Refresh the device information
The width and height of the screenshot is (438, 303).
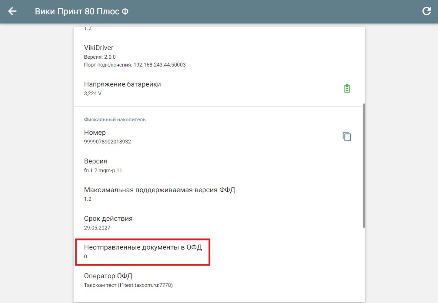(x=426, y=12)
